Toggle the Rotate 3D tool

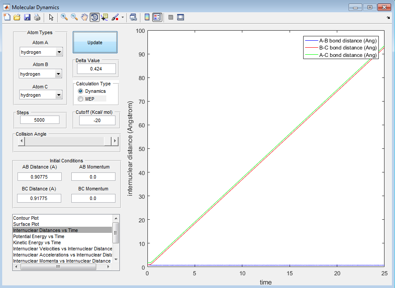(94, 17)
